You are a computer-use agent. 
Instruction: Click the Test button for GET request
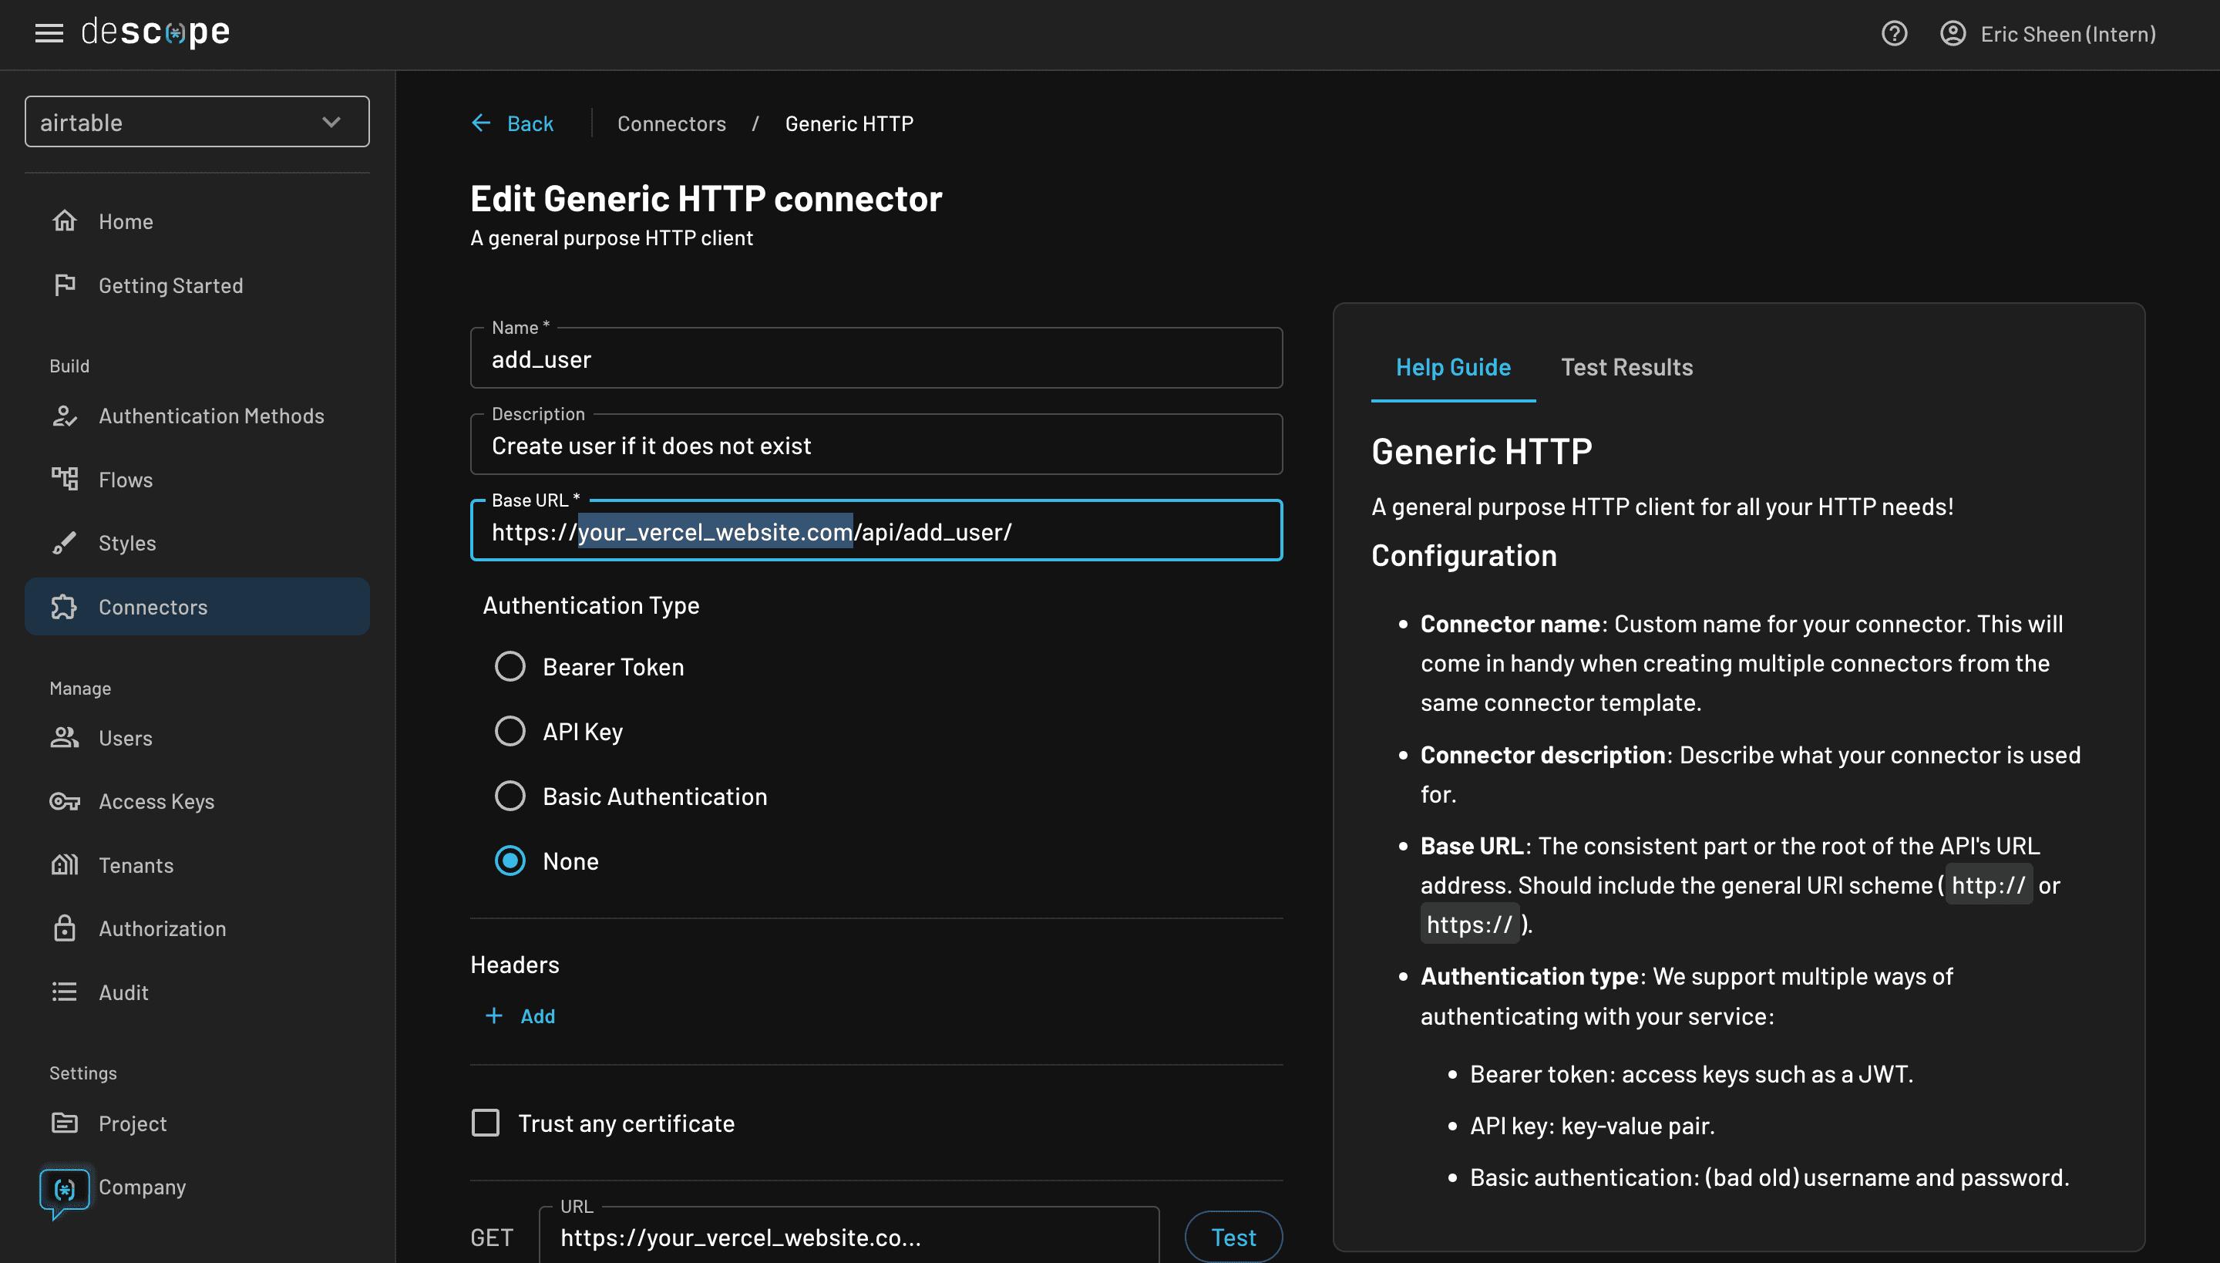point(1233,1237)
